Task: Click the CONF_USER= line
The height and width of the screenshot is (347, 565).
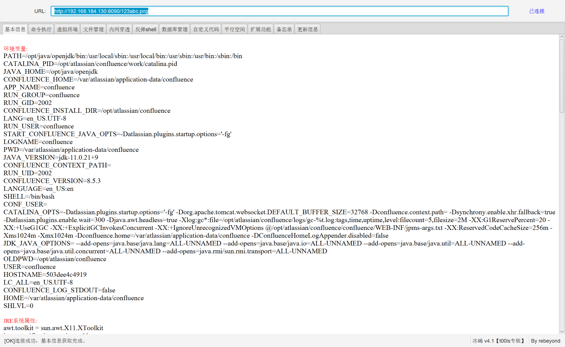Action: click(x=25, y=204)
